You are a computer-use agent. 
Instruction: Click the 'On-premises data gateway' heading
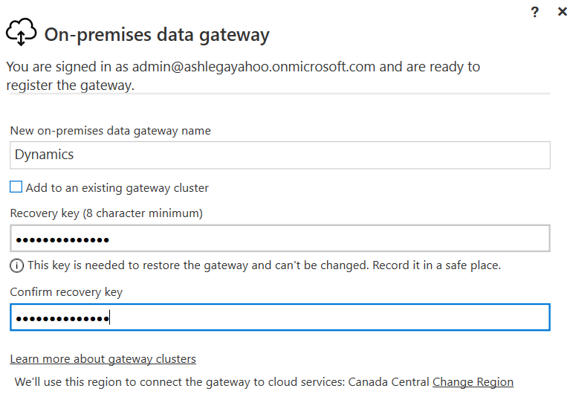pos(157,35)
